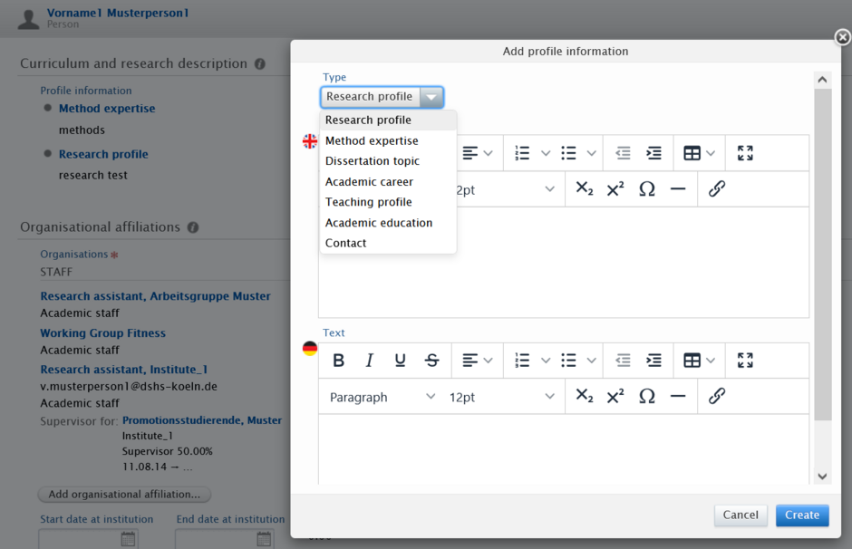Click decrease indent icon in English editor

623,153
